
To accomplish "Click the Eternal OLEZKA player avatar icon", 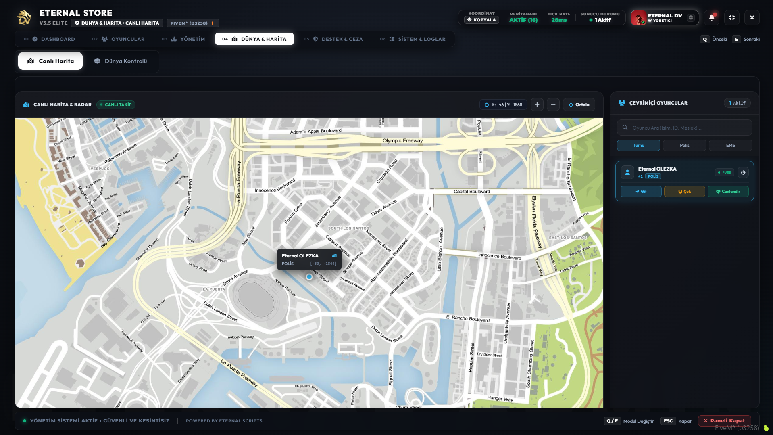I will (x=627, y=173).
